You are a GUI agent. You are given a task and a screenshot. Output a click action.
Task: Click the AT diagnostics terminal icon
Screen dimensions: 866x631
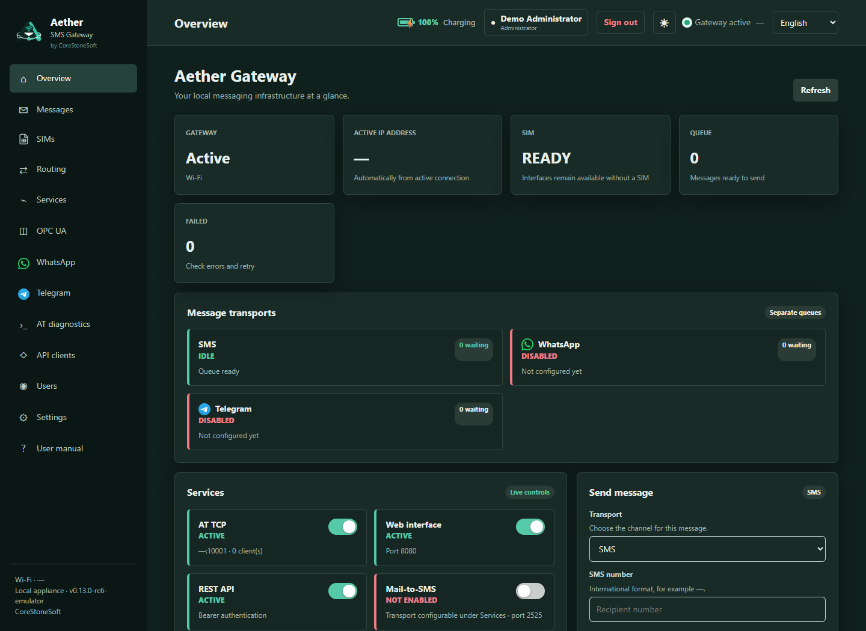click(23, 325)
